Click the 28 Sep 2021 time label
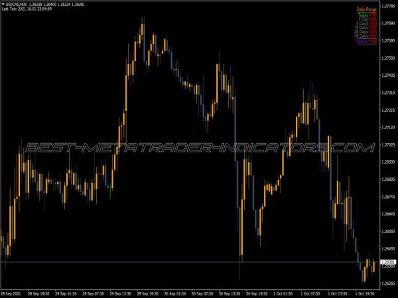This screenshot has width=398, height=298. point(13,292)
